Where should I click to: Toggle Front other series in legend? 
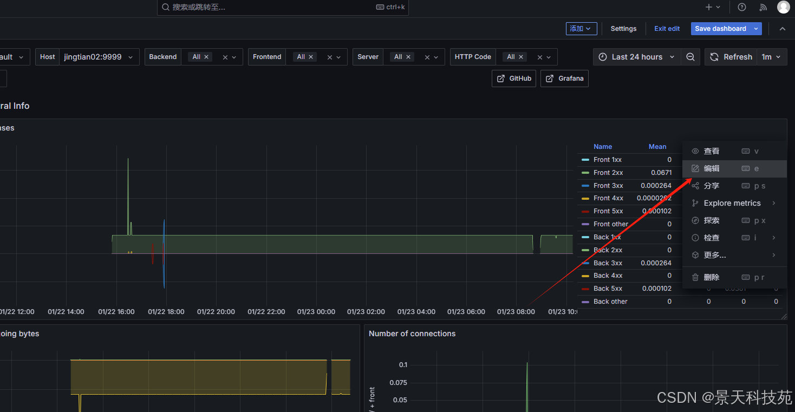pos(611,224)
